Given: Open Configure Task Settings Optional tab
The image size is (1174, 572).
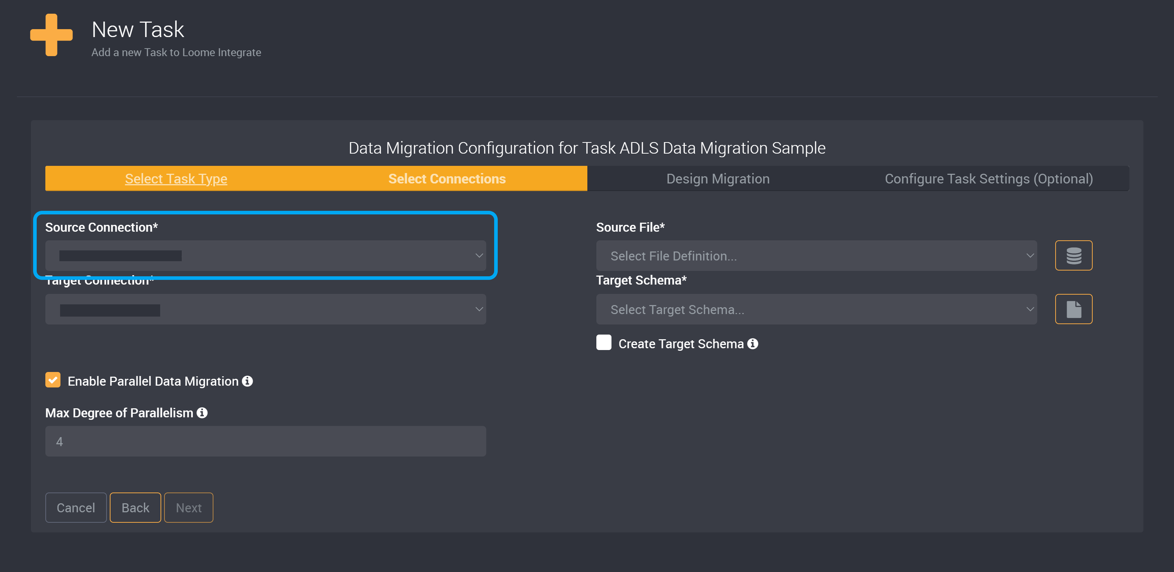Looking at the screenshot, I should tap(988, 179).
